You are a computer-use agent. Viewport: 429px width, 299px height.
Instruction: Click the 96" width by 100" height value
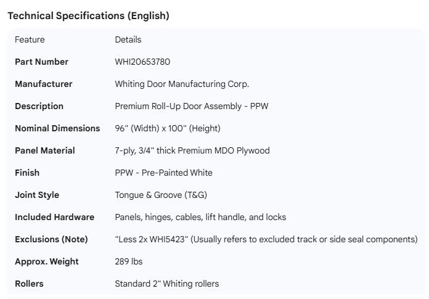pos(167,128)
